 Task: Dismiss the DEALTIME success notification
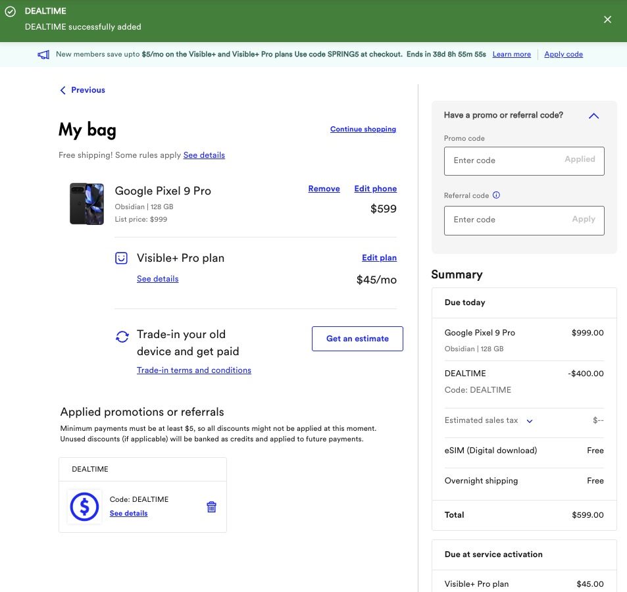click(607, 20)
